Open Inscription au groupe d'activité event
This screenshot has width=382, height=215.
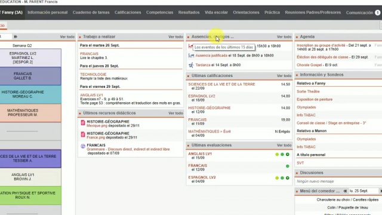click(x=321, y=45)
